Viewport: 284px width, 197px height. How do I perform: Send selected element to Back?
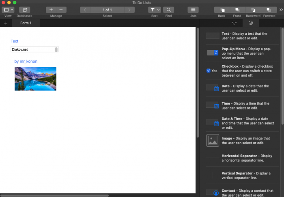(x=222, y=10)
